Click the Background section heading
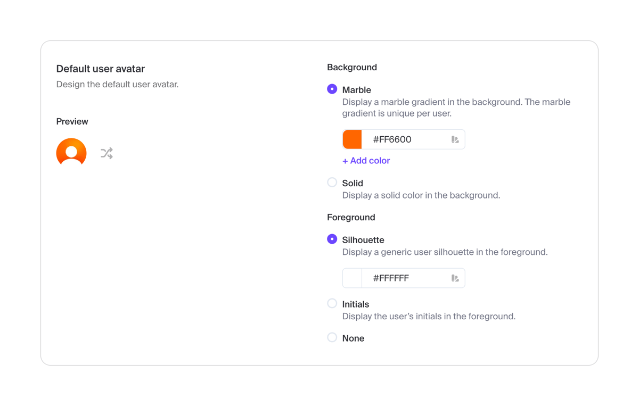Image resolution: width=639 pixels, height=406 pixels. coord(352,67)
